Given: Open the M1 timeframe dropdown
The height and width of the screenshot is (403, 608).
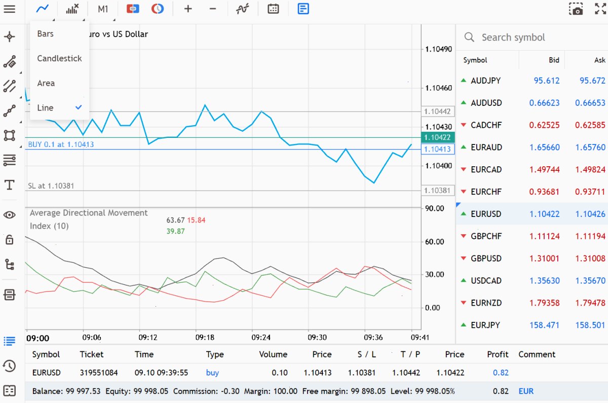Looking at the screenshot, I should pyautogui.click(x=103, y=9).
